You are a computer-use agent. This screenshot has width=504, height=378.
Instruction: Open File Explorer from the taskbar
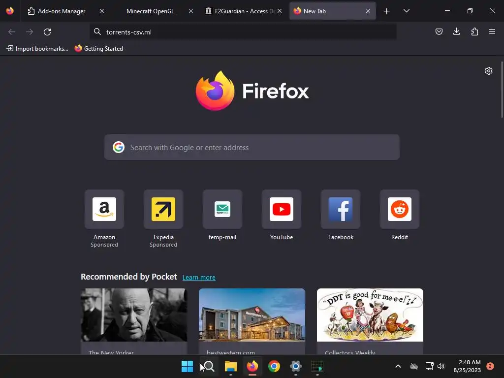tap(230, 366)
